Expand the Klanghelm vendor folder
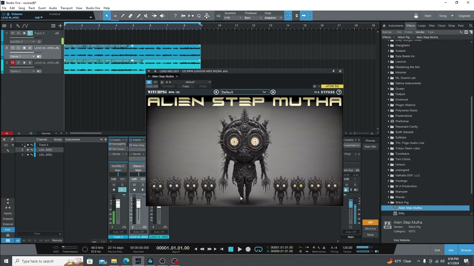This screenshot has width=474, height=266. pyautogui.click(x=388, y=45)
